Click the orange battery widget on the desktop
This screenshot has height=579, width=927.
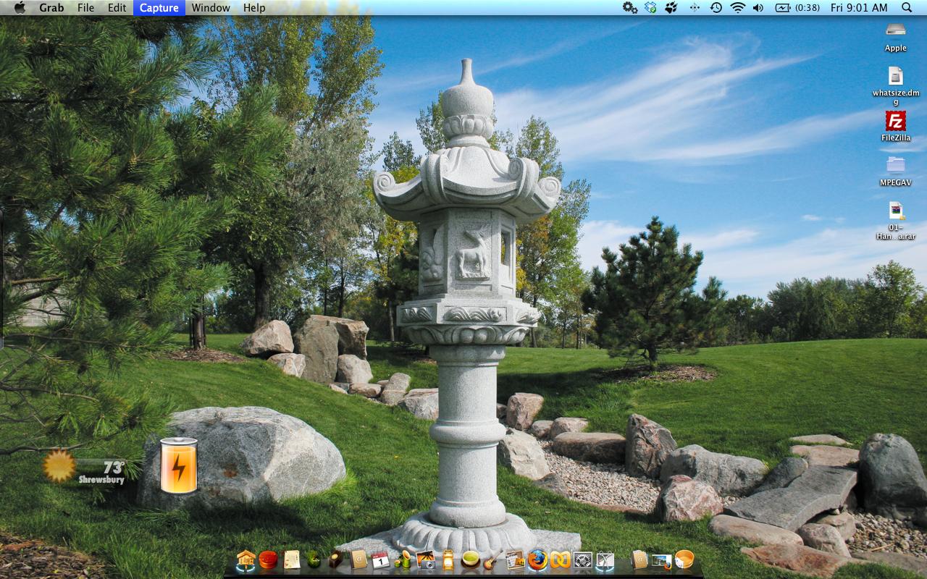(x=178, y=465)
